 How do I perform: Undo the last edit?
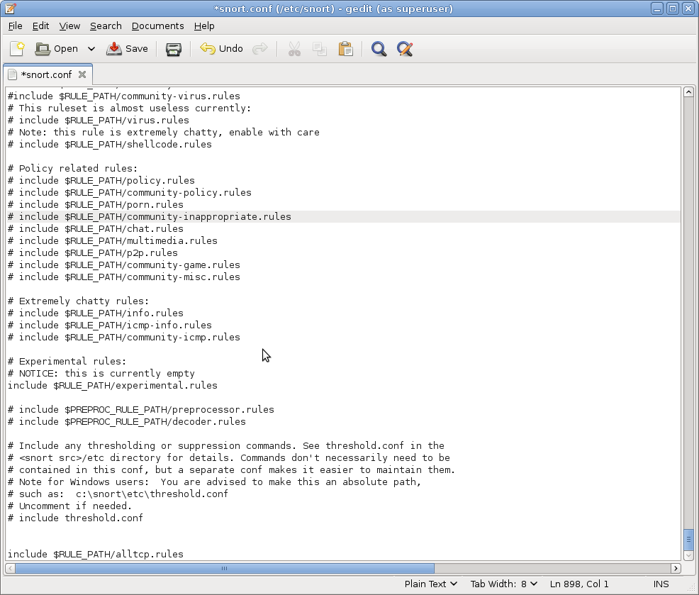(x=222, y=49)
